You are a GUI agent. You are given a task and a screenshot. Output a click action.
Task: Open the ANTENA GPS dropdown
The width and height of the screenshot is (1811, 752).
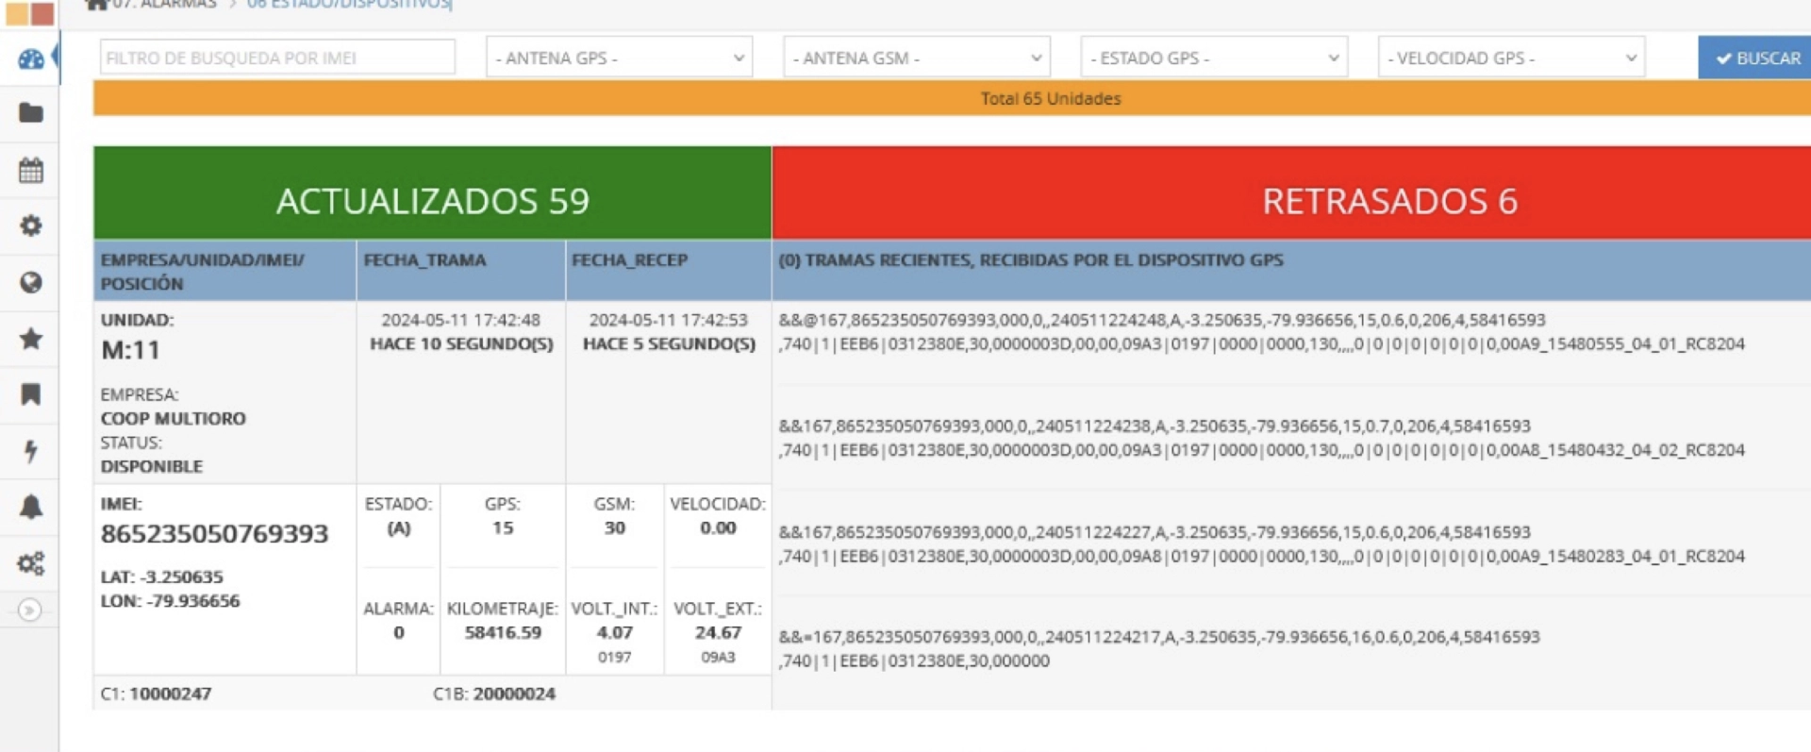tap(619, 58)
